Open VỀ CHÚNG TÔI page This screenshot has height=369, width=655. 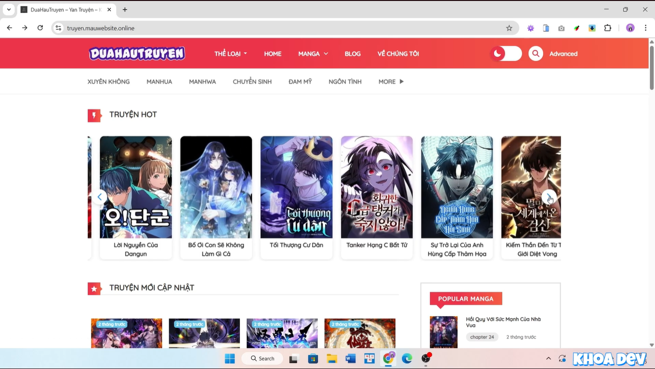coord(398,54)
